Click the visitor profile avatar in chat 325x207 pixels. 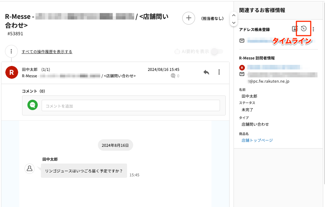[x=30, y=169]
